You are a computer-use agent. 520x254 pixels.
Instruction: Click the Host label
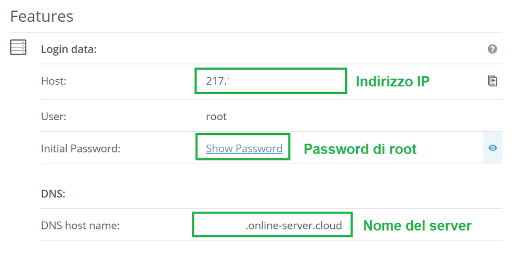click(54, 81)
